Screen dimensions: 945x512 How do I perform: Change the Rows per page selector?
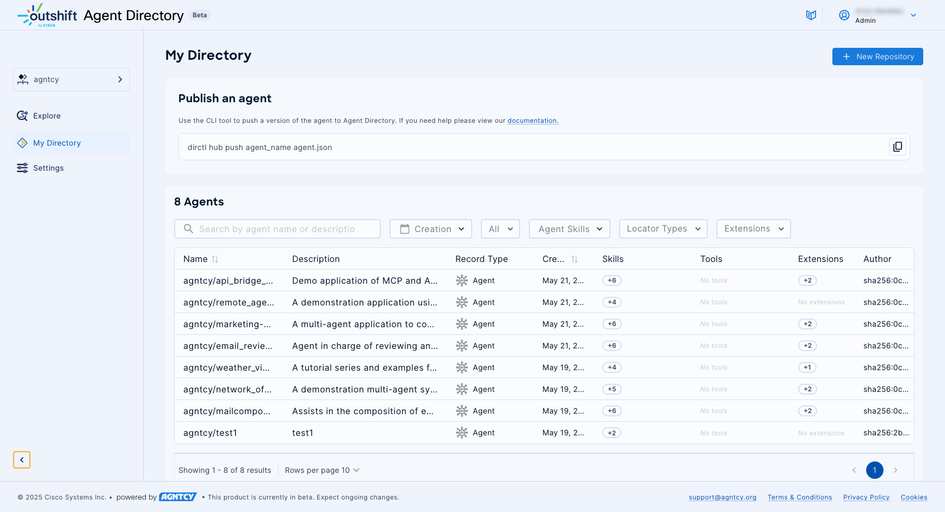[x=322, y=470]
